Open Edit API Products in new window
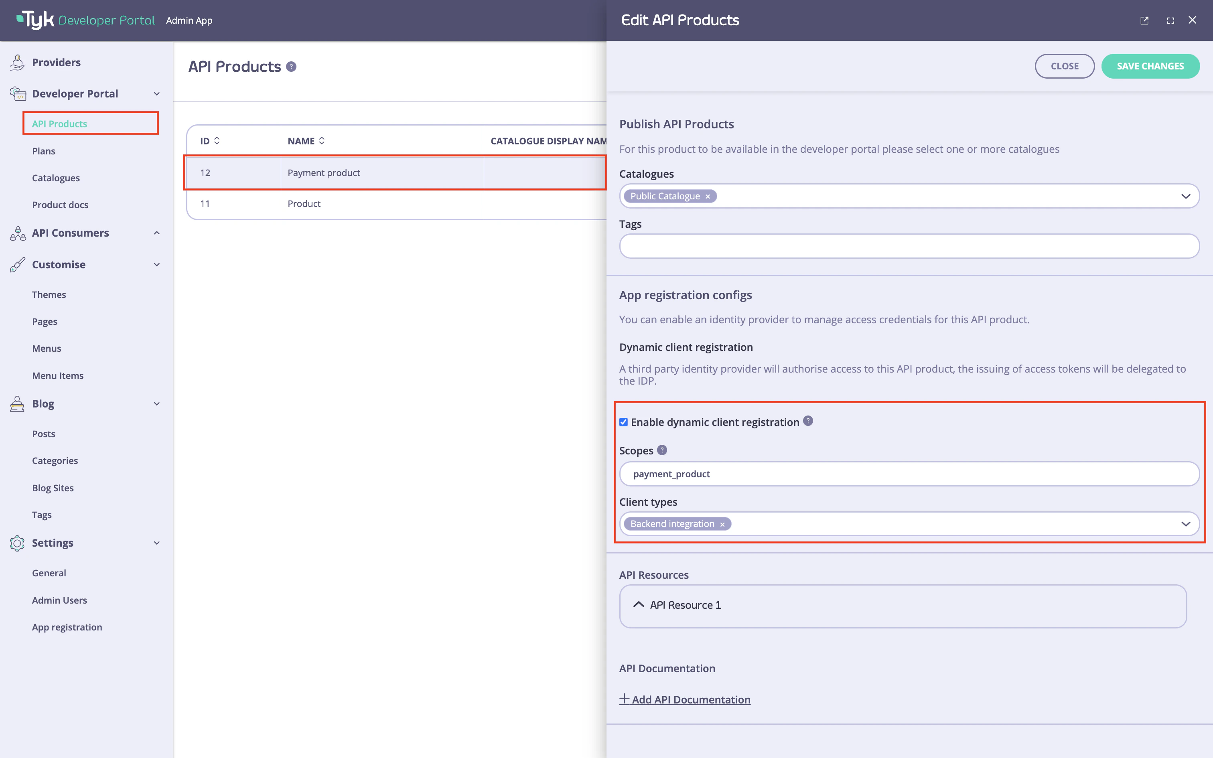 1145,20
